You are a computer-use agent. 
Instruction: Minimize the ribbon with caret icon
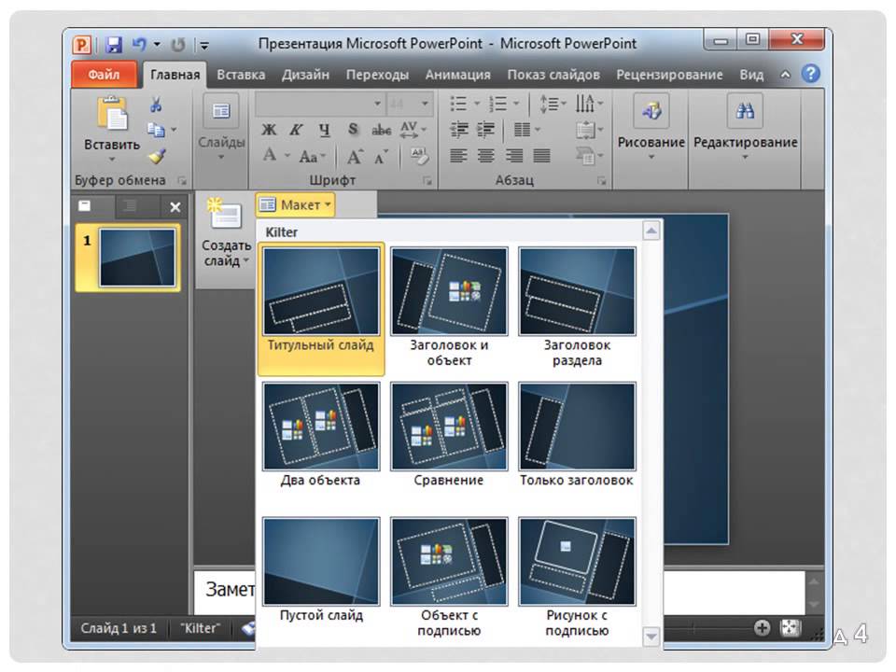click(x=786, y=75)
